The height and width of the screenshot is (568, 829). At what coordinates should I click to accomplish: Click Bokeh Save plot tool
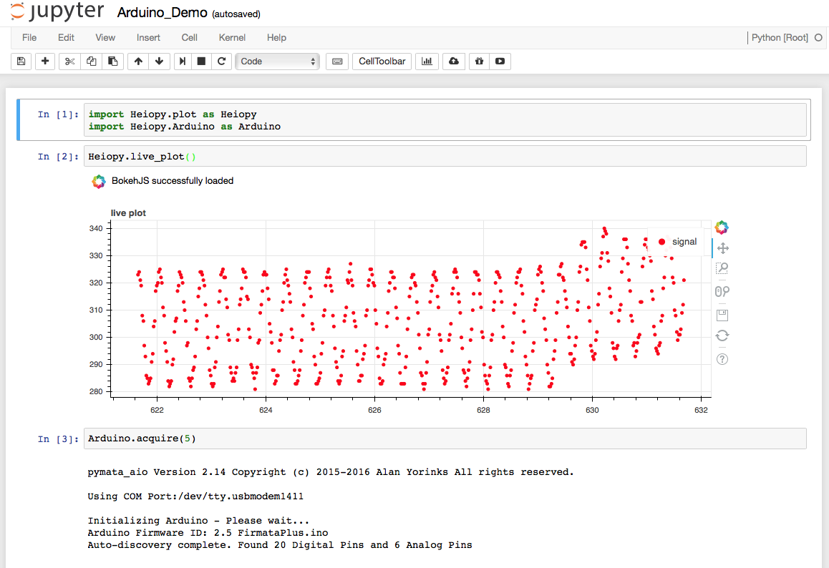[722, 315]
